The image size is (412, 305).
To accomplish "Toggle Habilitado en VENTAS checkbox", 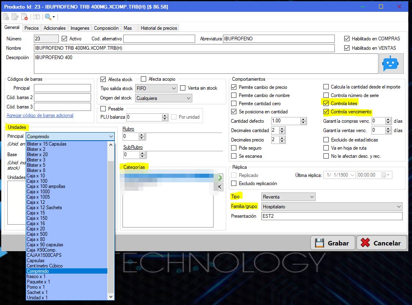I will [x=347, y=48].
